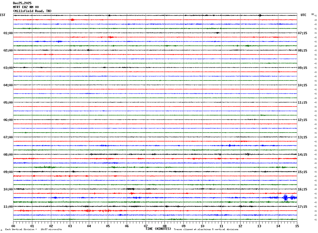This screenshot has height=233, width=318.
Task: Click the TIME (MINUTES) axis title
Action: point(158,229)
